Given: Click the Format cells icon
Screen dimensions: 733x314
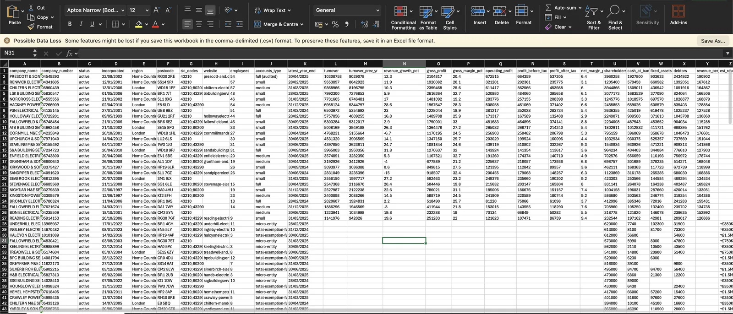Looking at the screenshot, I should pyautogui.click(x=521, y=11).
